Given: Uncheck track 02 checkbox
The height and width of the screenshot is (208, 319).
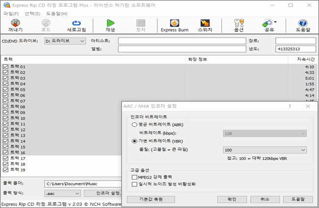Looking at the screenshot, I should coord(5,72).
